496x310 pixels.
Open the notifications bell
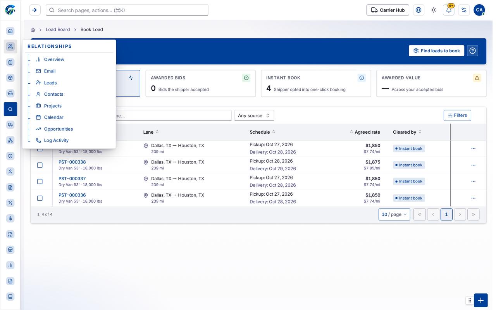449,10
